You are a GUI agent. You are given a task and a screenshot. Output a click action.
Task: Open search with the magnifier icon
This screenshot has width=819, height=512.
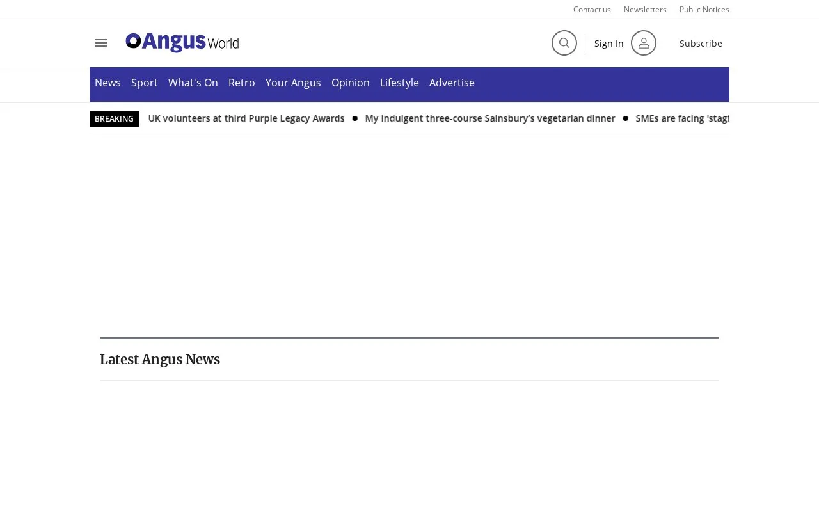click(x=564, y=43)
